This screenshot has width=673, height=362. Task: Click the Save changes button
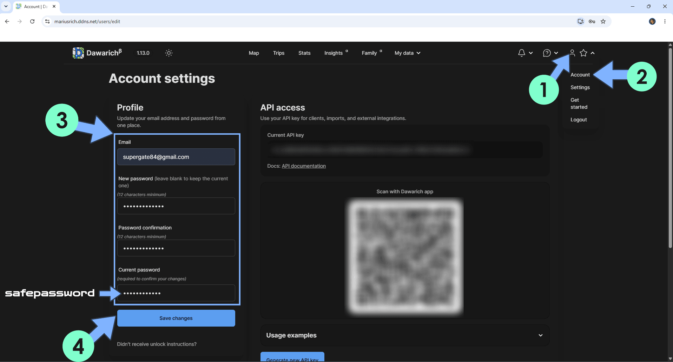click(x=176, y=318)
